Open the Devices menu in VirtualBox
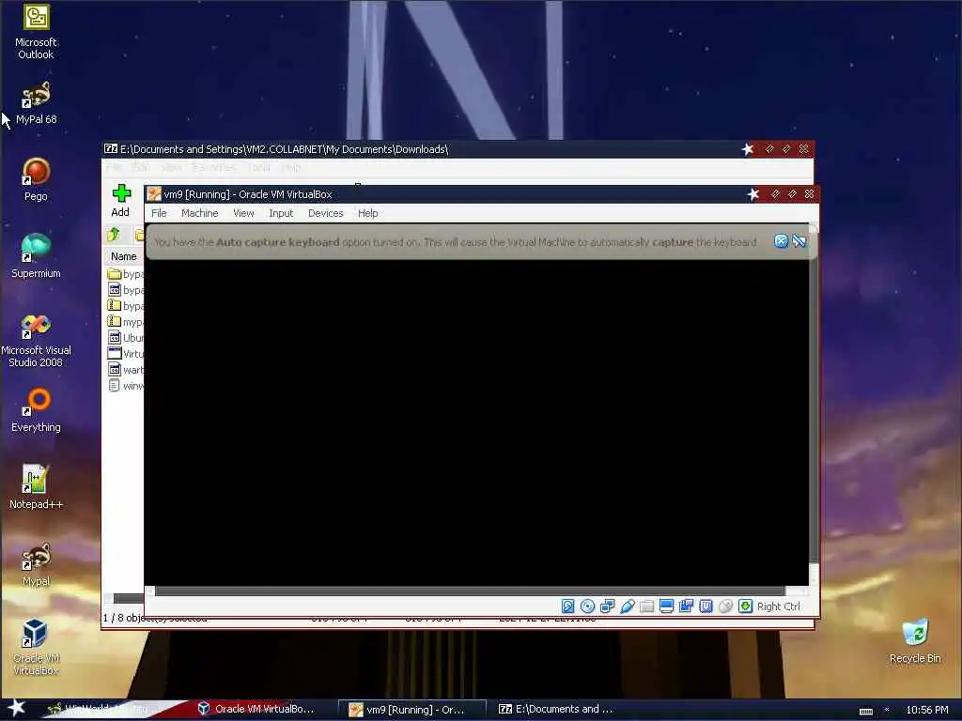Viewport: 962px width, 721px height. coord(325,213)
